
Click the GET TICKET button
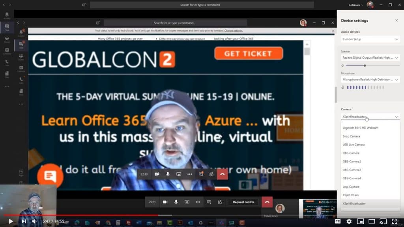(249, 53)
